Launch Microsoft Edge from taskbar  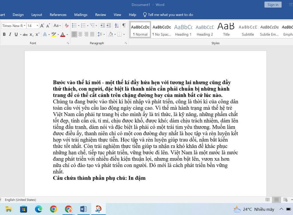(x=39, y=209)
